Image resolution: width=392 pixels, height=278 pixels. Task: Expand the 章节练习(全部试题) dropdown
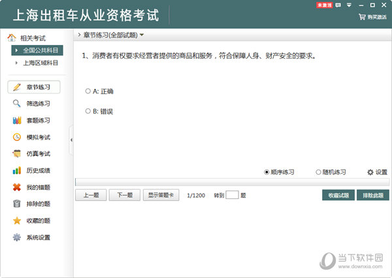142,35
